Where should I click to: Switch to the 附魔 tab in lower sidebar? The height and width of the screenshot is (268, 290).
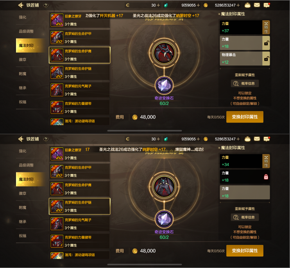[x=23, y=208]
